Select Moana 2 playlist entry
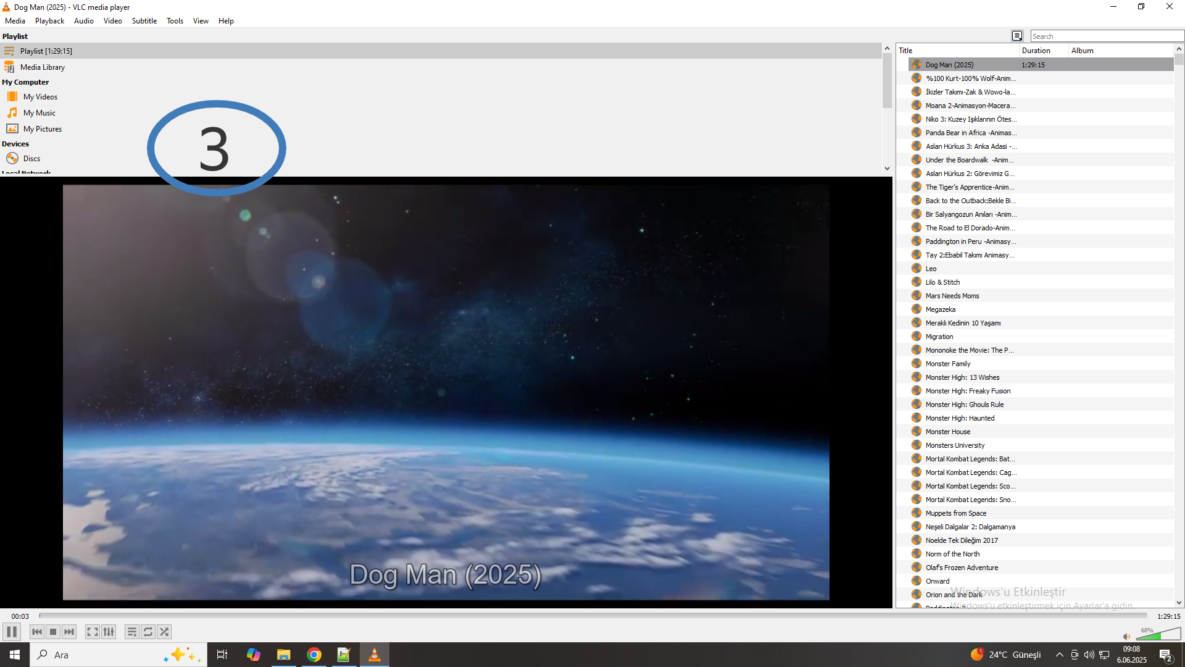The image size is (1185, 667). click(1041, 106)
